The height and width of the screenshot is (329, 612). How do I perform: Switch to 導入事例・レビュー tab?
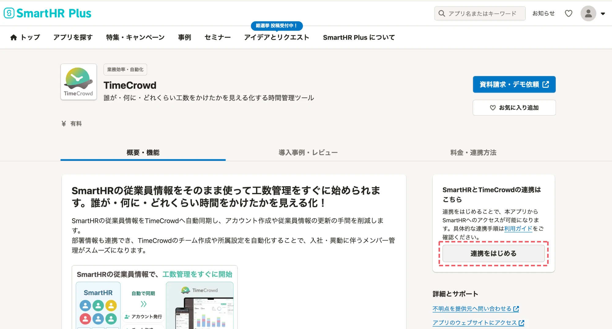(x=308, y=153)
